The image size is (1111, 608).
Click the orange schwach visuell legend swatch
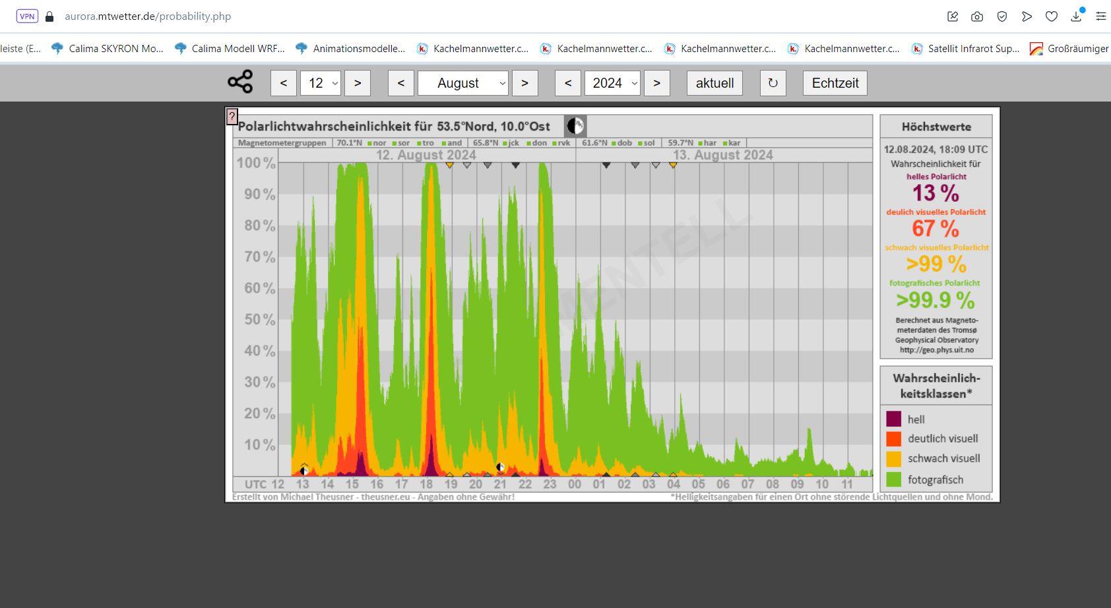(x=894, y=459)
